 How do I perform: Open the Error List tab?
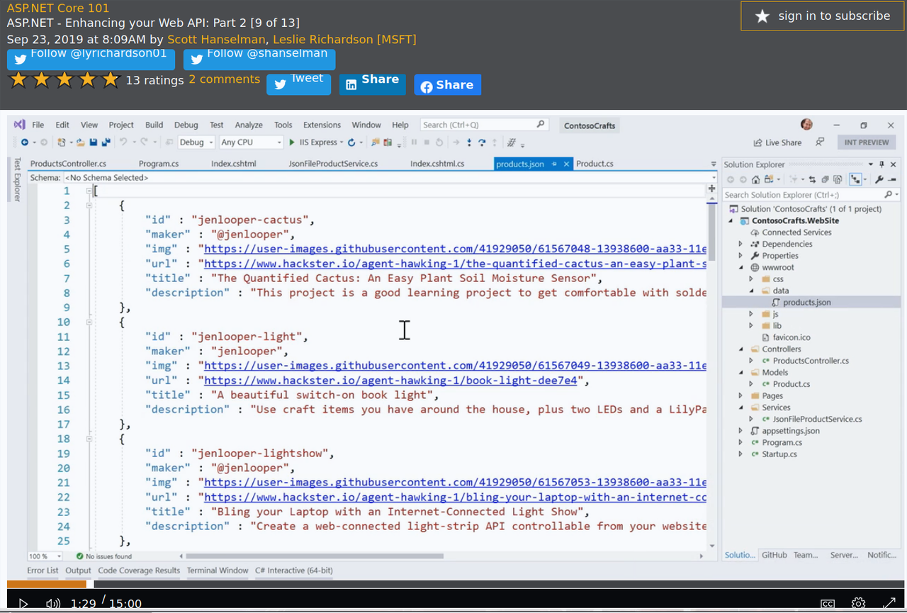point(43,570)
